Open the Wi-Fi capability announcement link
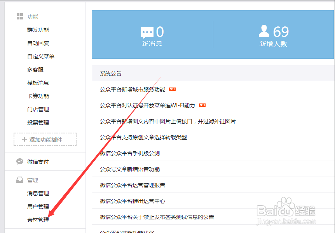 click(x=148, y=105)
